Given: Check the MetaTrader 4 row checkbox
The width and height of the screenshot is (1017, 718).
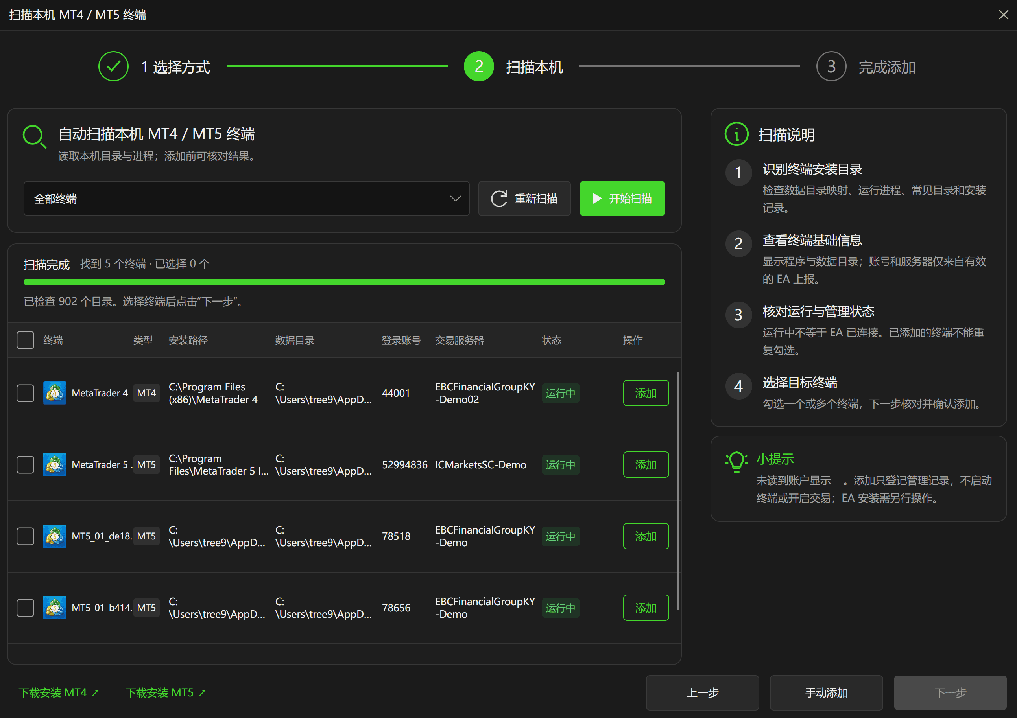Looking at the screenshot, I should point(25,393).
